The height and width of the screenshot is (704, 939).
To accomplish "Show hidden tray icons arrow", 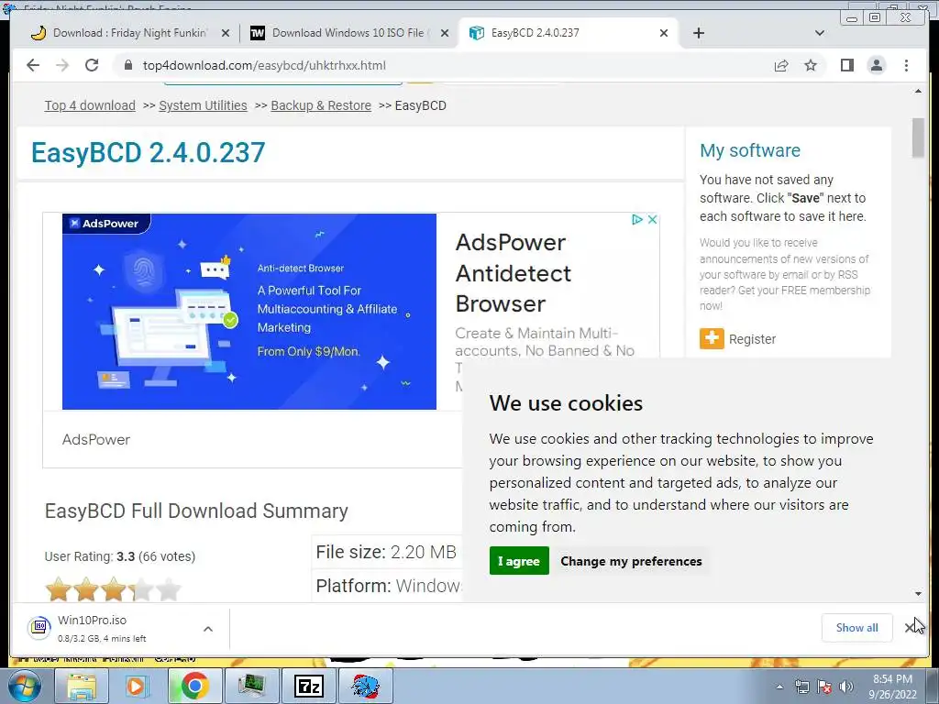I will (x=779, y=687).
